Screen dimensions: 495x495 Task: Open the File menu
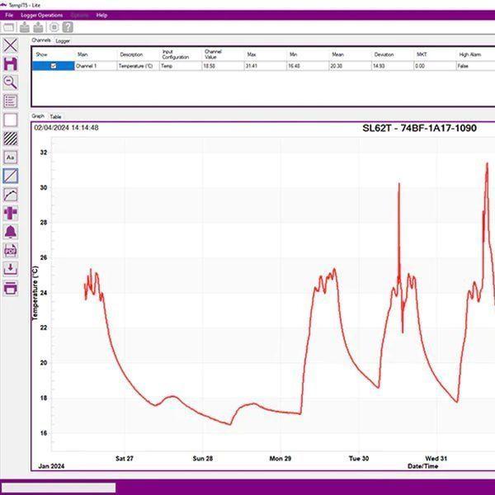click(9, 15)
